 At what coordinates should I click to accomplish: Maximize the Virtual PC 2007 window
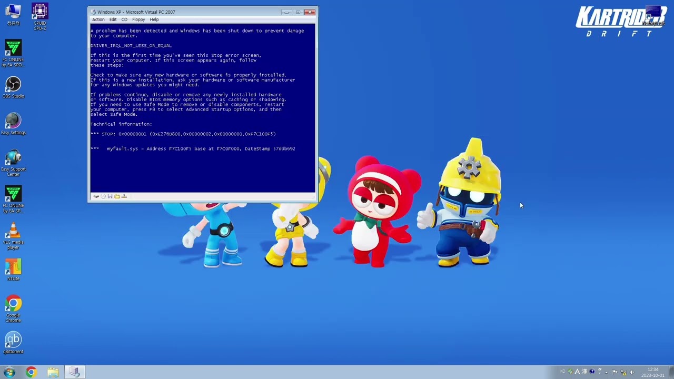tap(298, 12)
